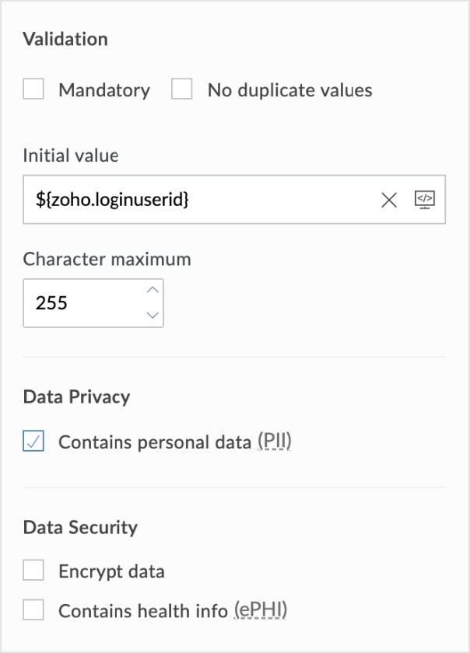Decrease character maximum with down arrow
The image size is (470, 653).
tap(153, 315)
